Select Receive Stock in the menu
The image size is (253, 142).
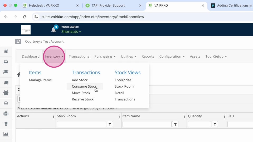[82, 99]
